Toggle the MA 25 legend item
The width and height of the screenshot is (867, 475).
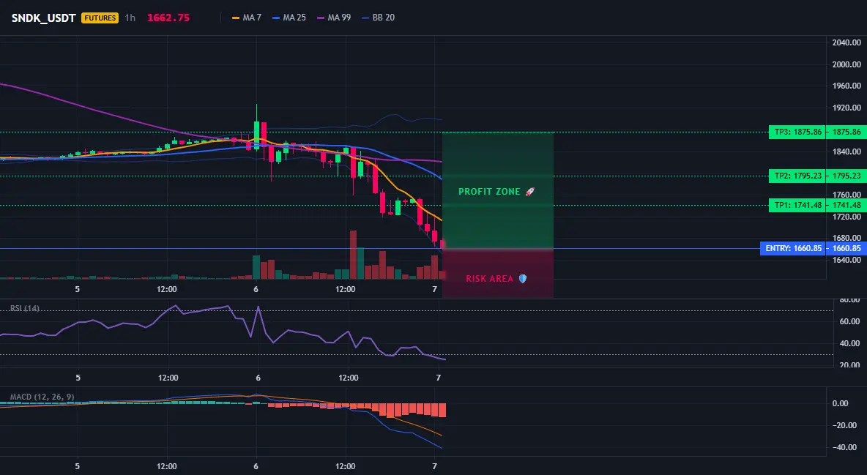289,18
